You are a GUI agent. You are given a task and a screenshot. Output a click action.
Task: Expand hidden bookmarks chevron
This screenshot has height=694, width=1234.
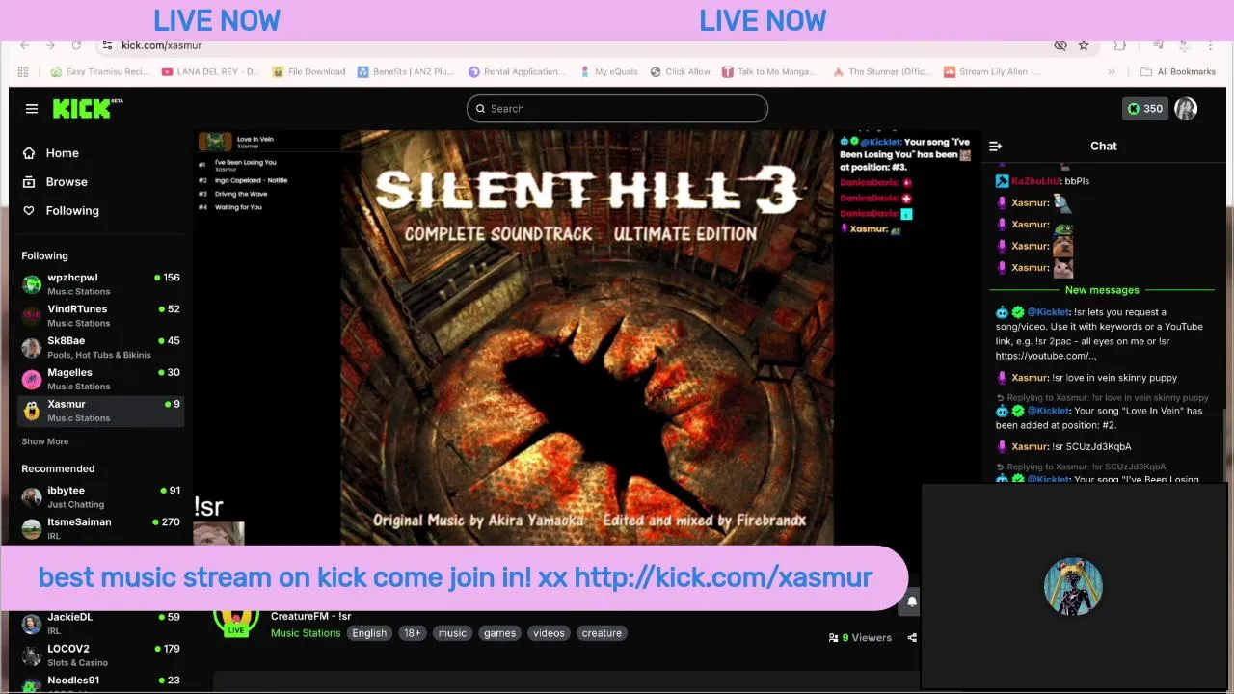click(1112, 72)
